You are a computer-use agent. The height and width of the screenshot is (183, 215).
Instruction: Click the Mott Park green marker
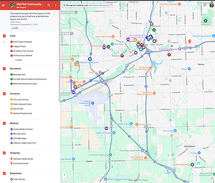pyautogui.click(x=112, y=44)
